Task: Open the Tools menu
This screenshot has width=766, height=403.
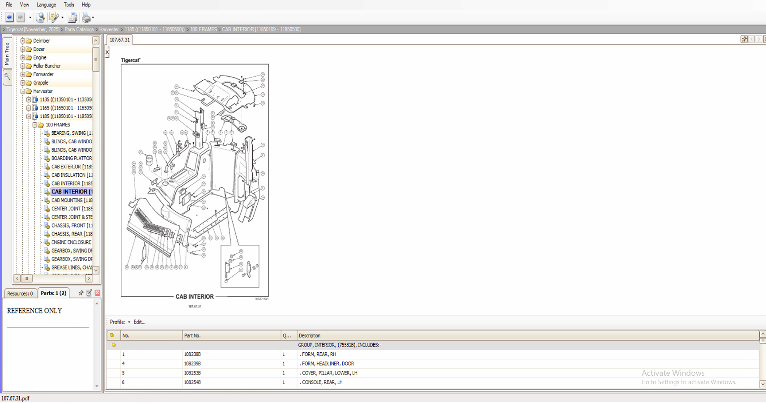Action: (68, 4)
